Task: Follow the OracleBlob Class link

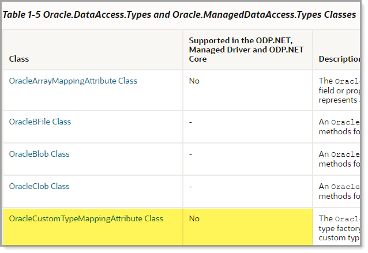Action: coord(39,154)
